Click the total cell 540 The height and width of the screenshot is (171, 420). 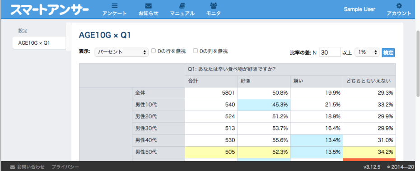pyautogui.click(x=211, y=105)
